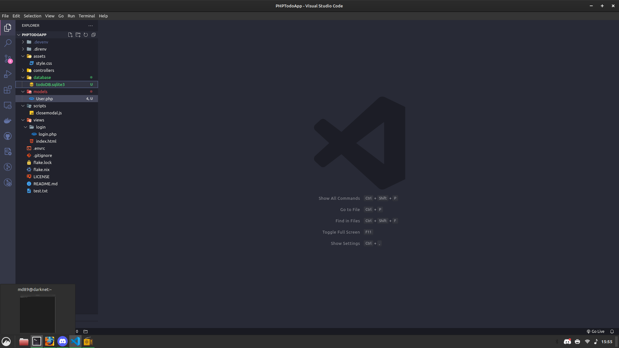
Task: Open the Run menu
Action: 71,16
